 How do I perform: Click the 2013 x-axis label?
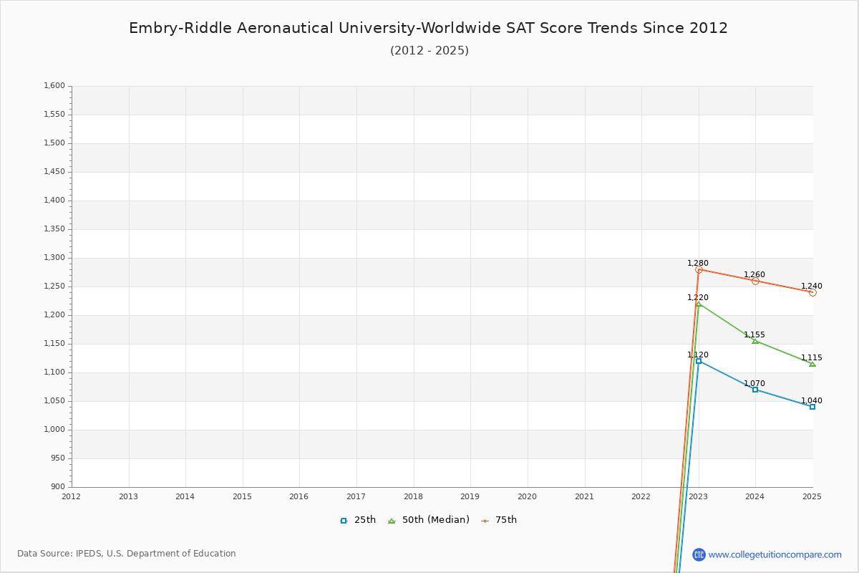(129, 496)
